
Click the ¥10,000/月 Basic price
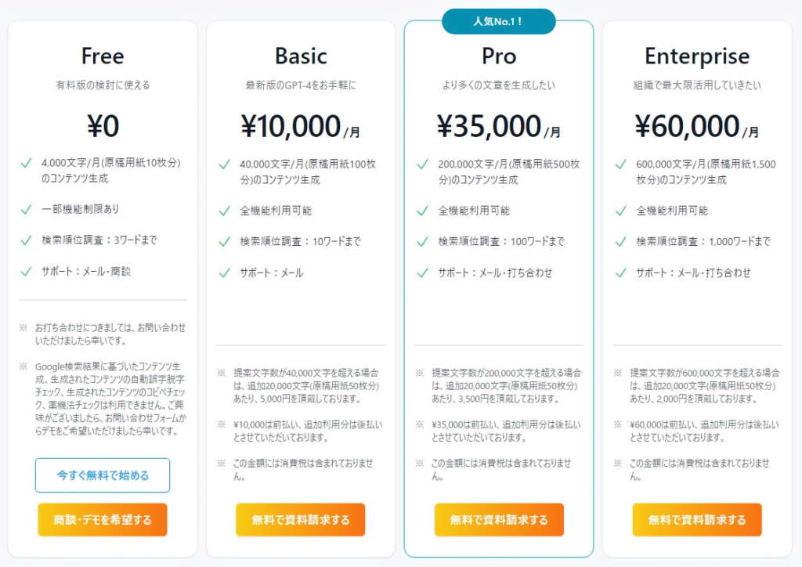point(300,126)
